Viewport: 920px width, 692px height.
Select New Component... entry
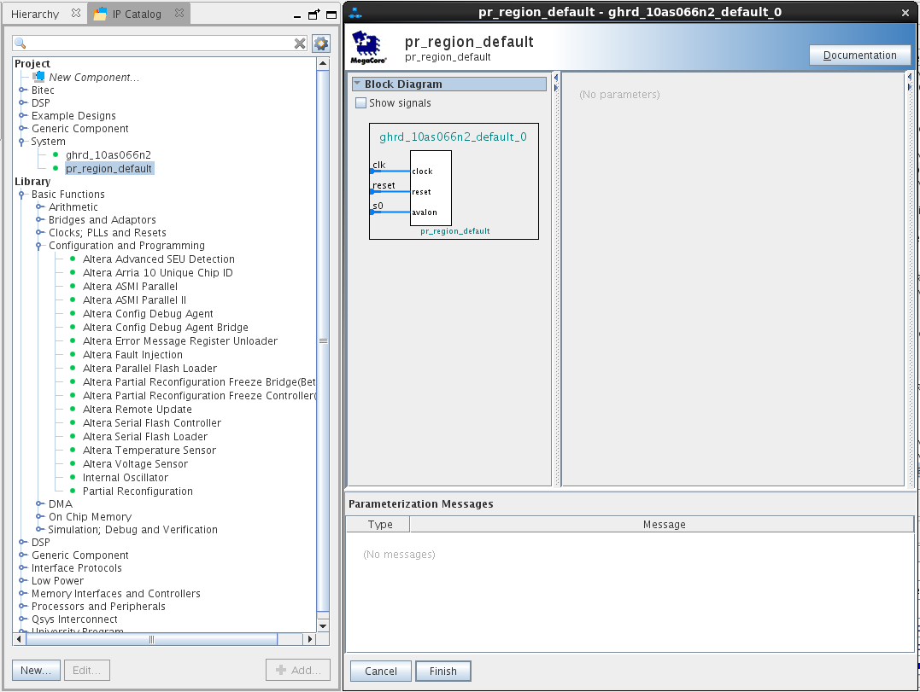pyautogui.click(x=94, y=78)
